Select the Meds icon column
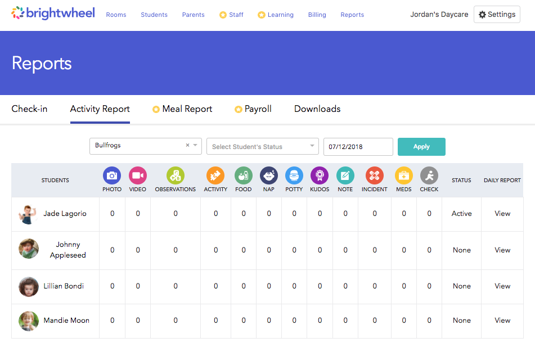The width and height of the screenshot is (535, 347). click(402, 175)
